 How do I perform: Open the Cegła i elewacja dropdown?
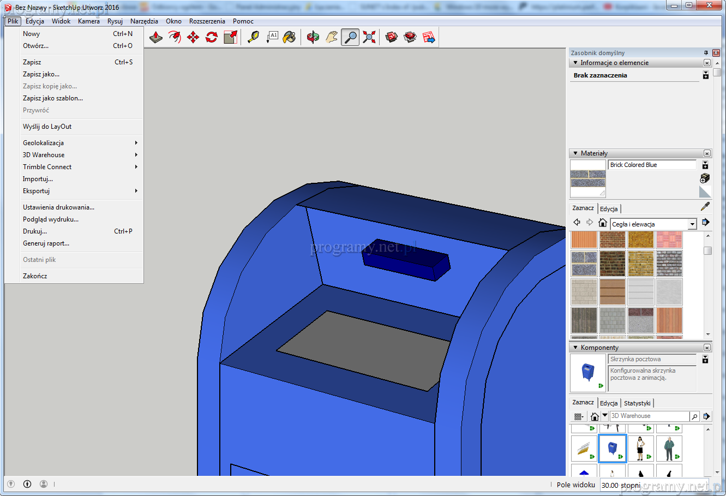[692, 224]
